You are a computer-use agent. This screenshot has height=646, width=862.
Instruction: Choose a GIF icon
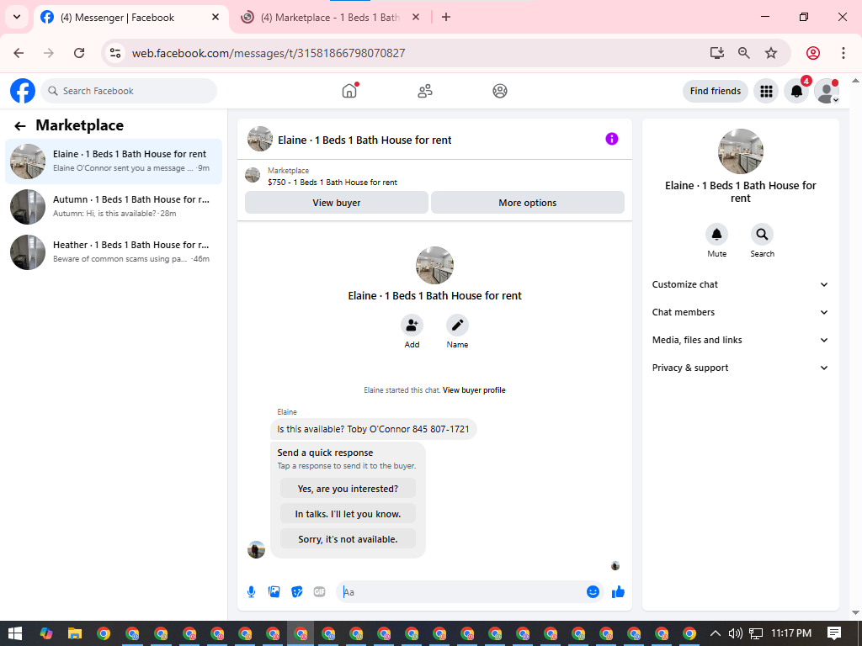319,591
